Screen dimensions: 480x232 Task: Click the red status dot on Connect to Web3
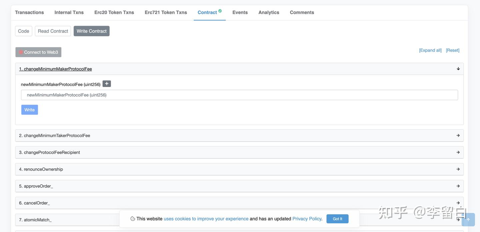21,52
